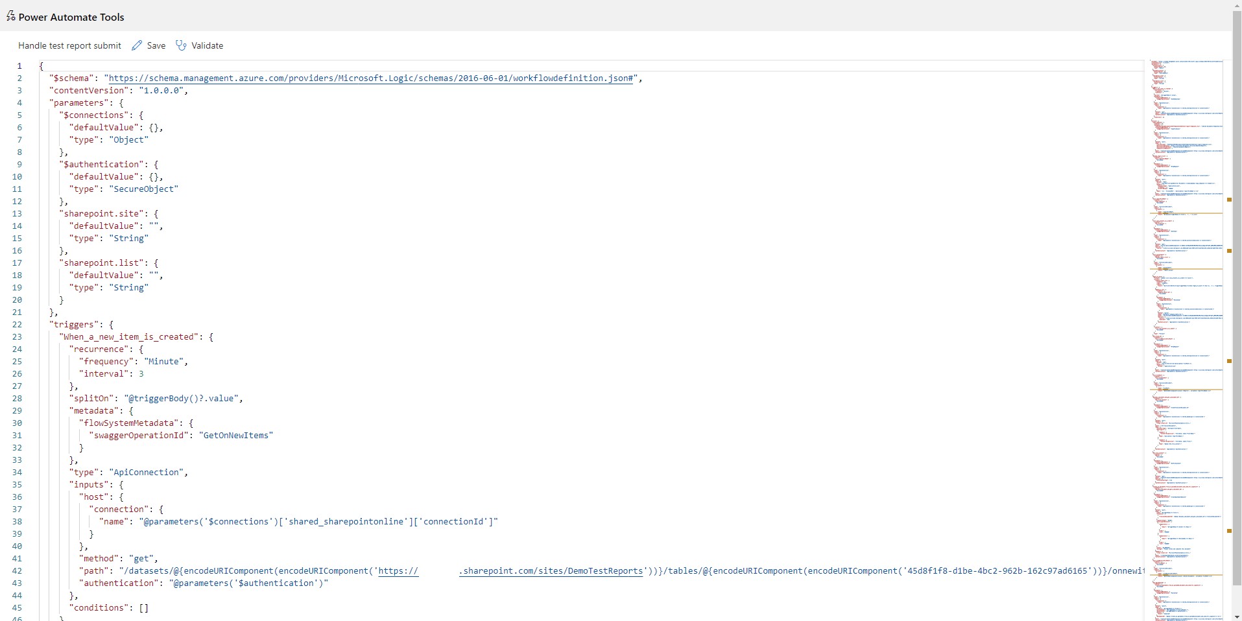Click the "Minute" frequency value
1242x621 pixels.
coord(163,361)
